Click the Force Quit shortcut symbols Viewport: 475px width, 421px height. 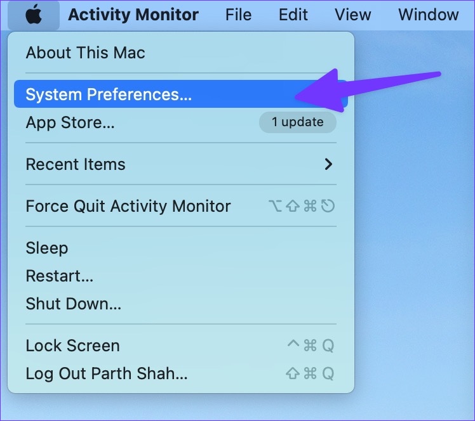[302, 206]
